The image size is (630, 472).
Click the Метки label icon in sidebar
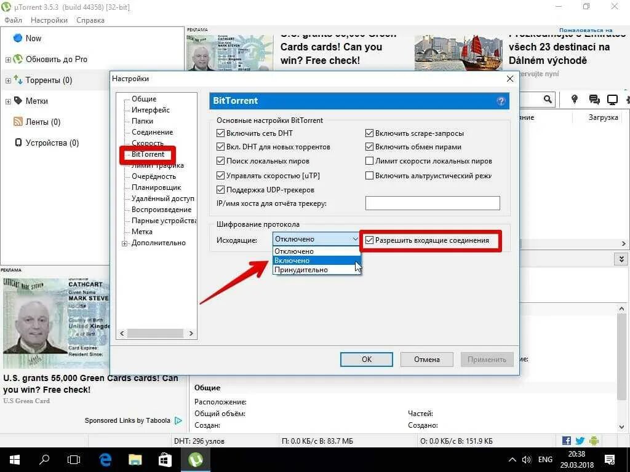[x=17, y=101]
